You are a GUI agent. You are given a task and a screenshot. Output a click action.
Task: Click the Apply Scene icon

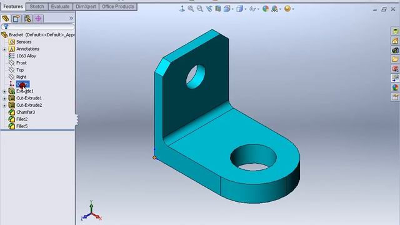click(x=274, y=9)
